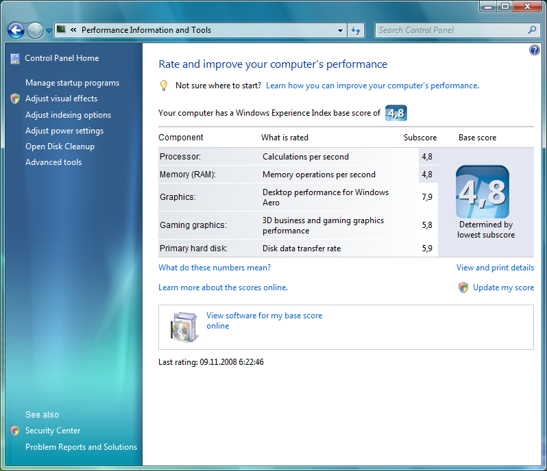Screen dimensions: 547x471
Task: Click 'Calculations per second' description
Action: coord(306,157)
